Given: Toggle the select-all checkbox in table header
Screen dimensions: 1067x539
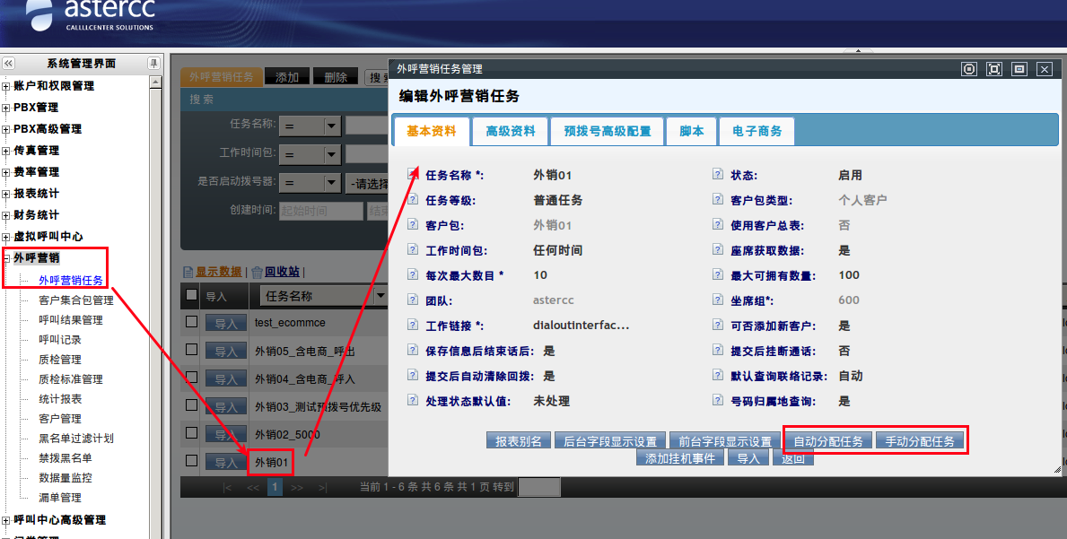Looking at the screenshot, I should 191,295.
